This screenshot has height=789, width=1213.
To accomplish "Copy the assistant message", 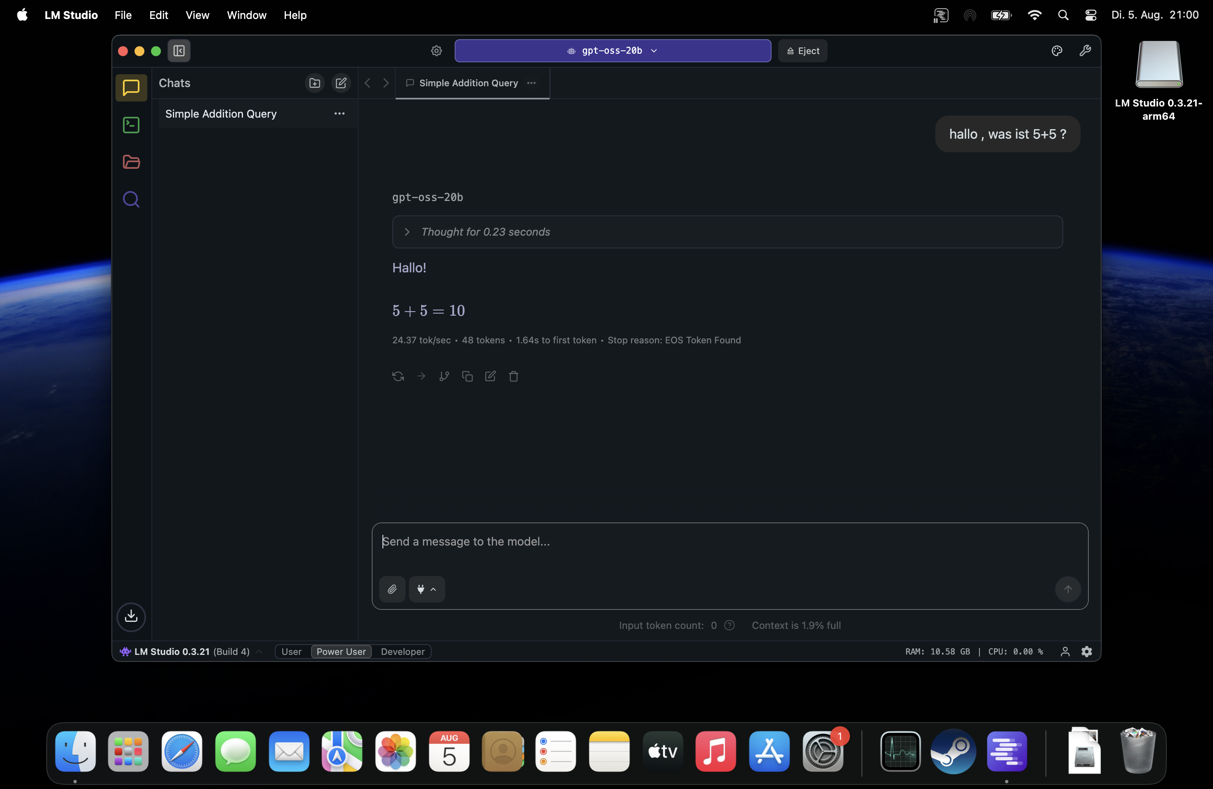I will click(467, 376).
